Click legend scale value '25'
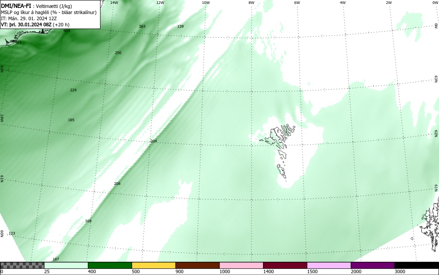 pos(47,271)
